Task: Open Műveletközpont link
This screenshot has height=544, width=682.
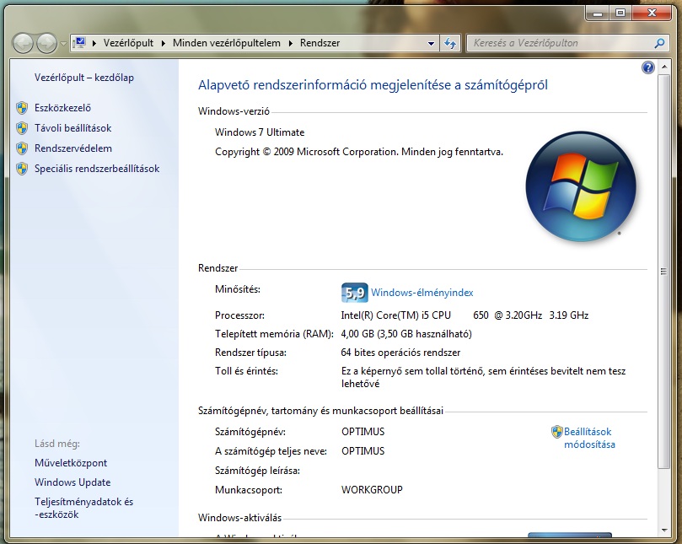Action: [x=71, y=463]
